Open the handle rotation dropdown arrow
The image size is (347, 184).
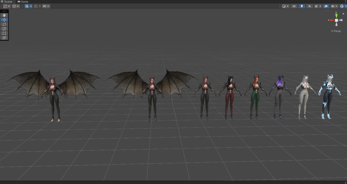pyautogui.click(x=18, y=6)
